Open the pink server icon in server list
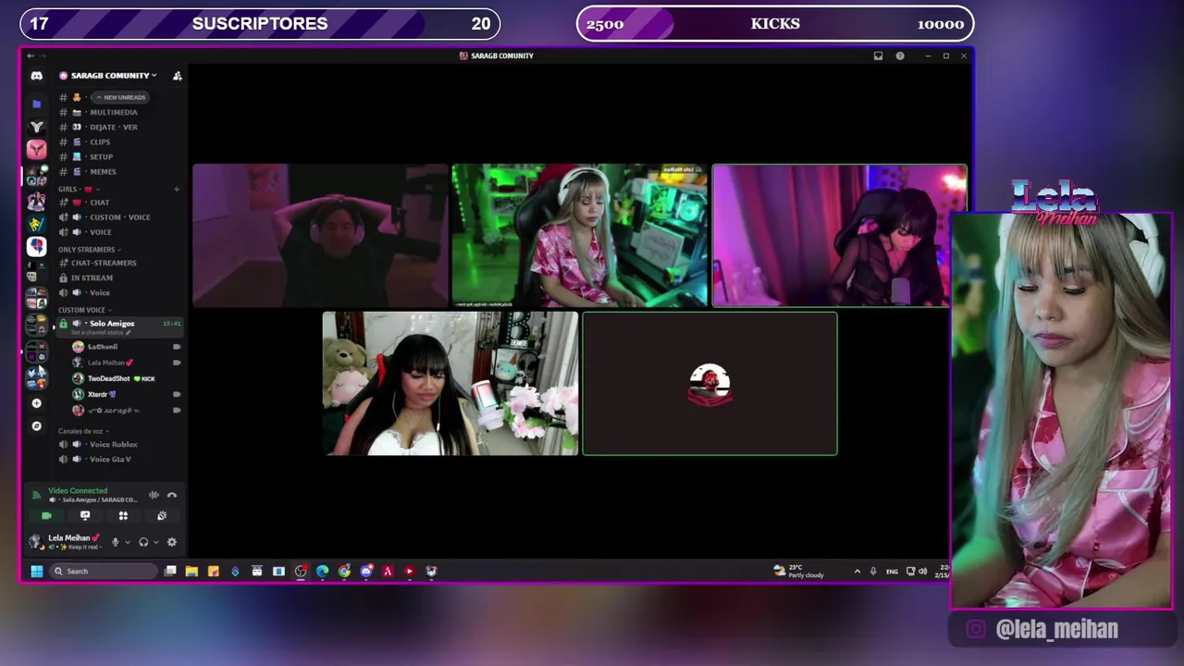The height and width of the screenshot is (666, 1184). click(36, 148)
